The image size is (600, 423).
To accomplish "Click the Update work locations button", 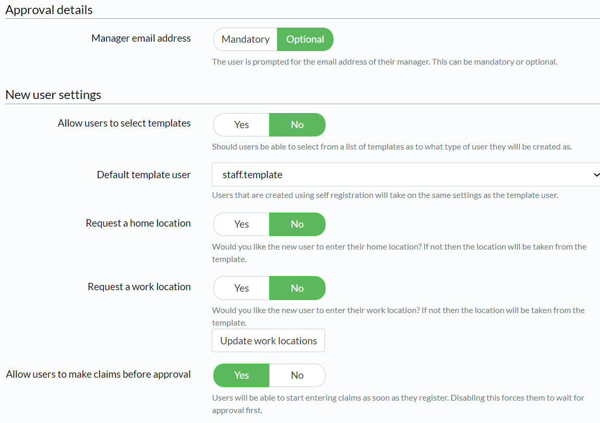I will click(268, 341).
